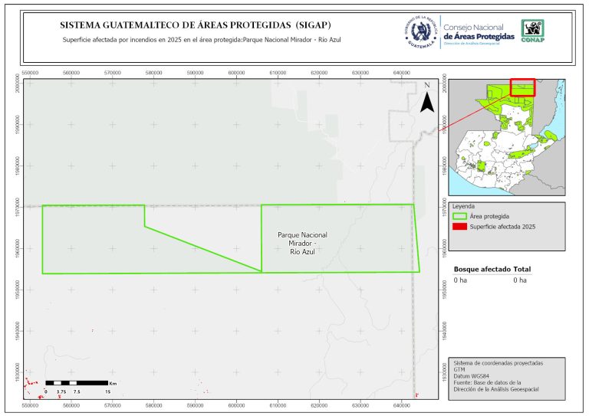Click the north arrow symbol
Image resolution: width=589 pixels, height=416 pixels.
tap(426, 103)
